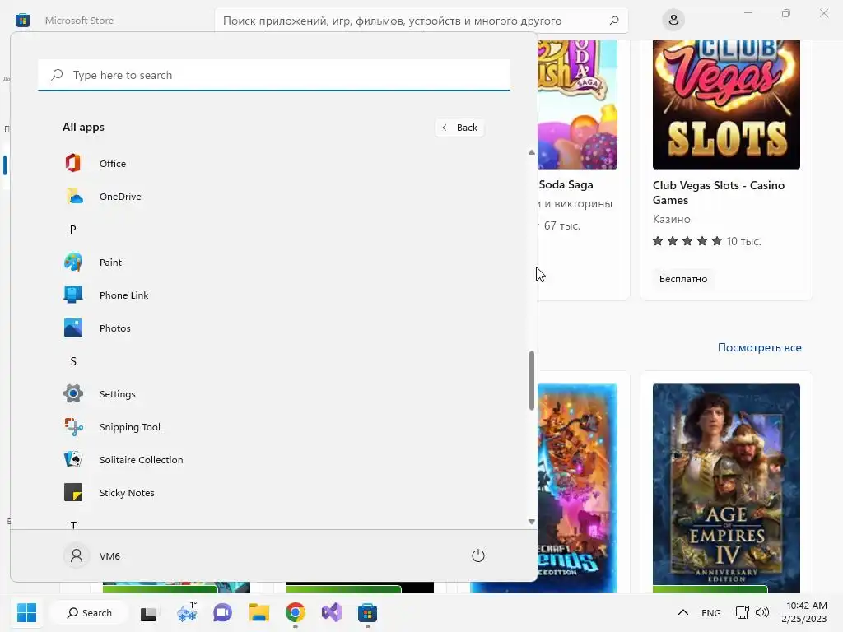Screen dimensions: 843x632
Task: Click the Казино category label
Action: pyautogui.click(x=672, y=219)
